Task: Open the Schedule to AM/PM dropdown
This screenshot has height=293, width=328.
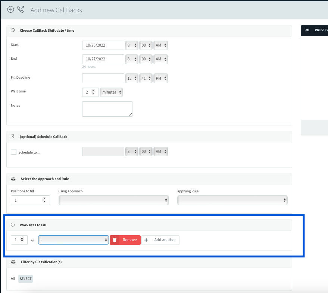Action: tap(161, 151)
